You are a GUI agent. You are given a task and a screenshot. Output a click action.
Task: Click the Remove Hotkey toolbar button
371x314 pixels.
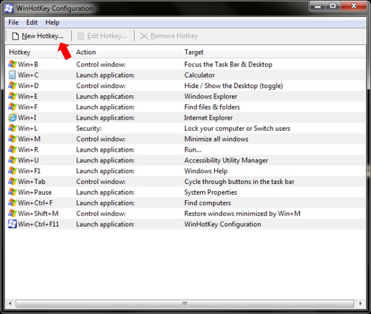169,36
